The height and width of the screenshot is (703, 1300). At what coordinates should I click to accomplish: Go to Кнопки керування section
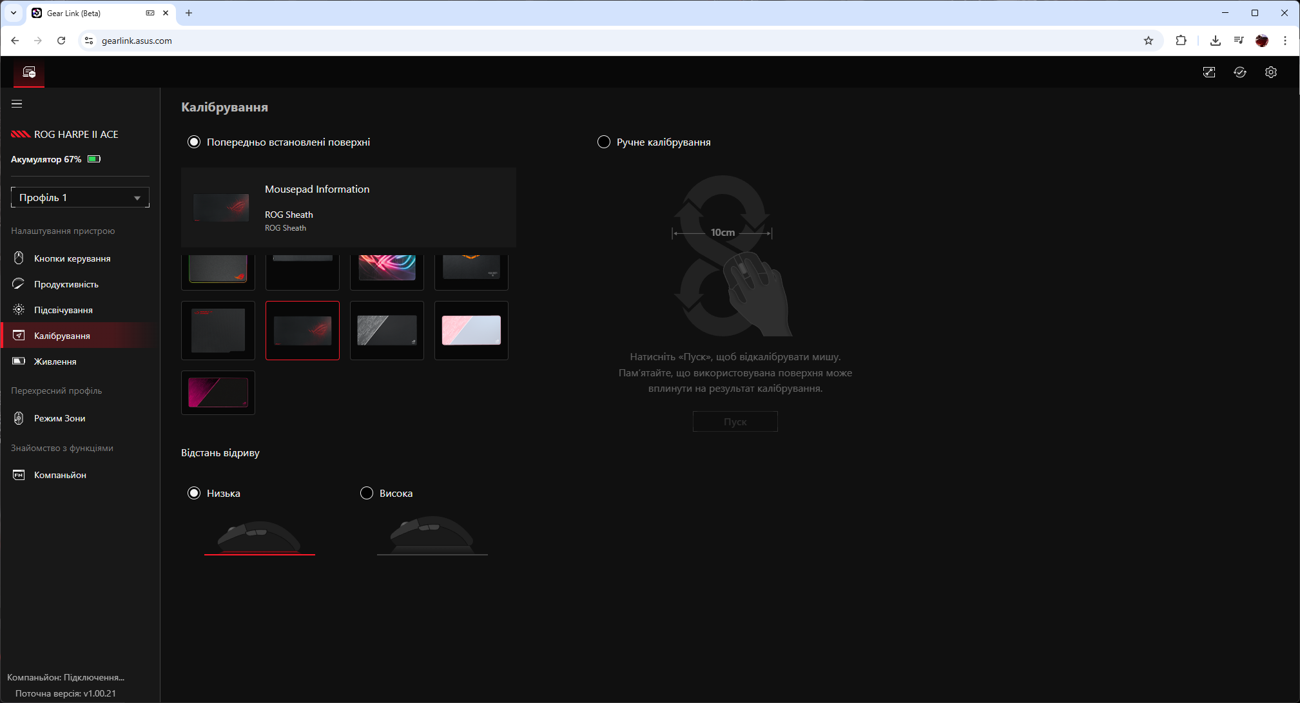[x=72, y=258]
